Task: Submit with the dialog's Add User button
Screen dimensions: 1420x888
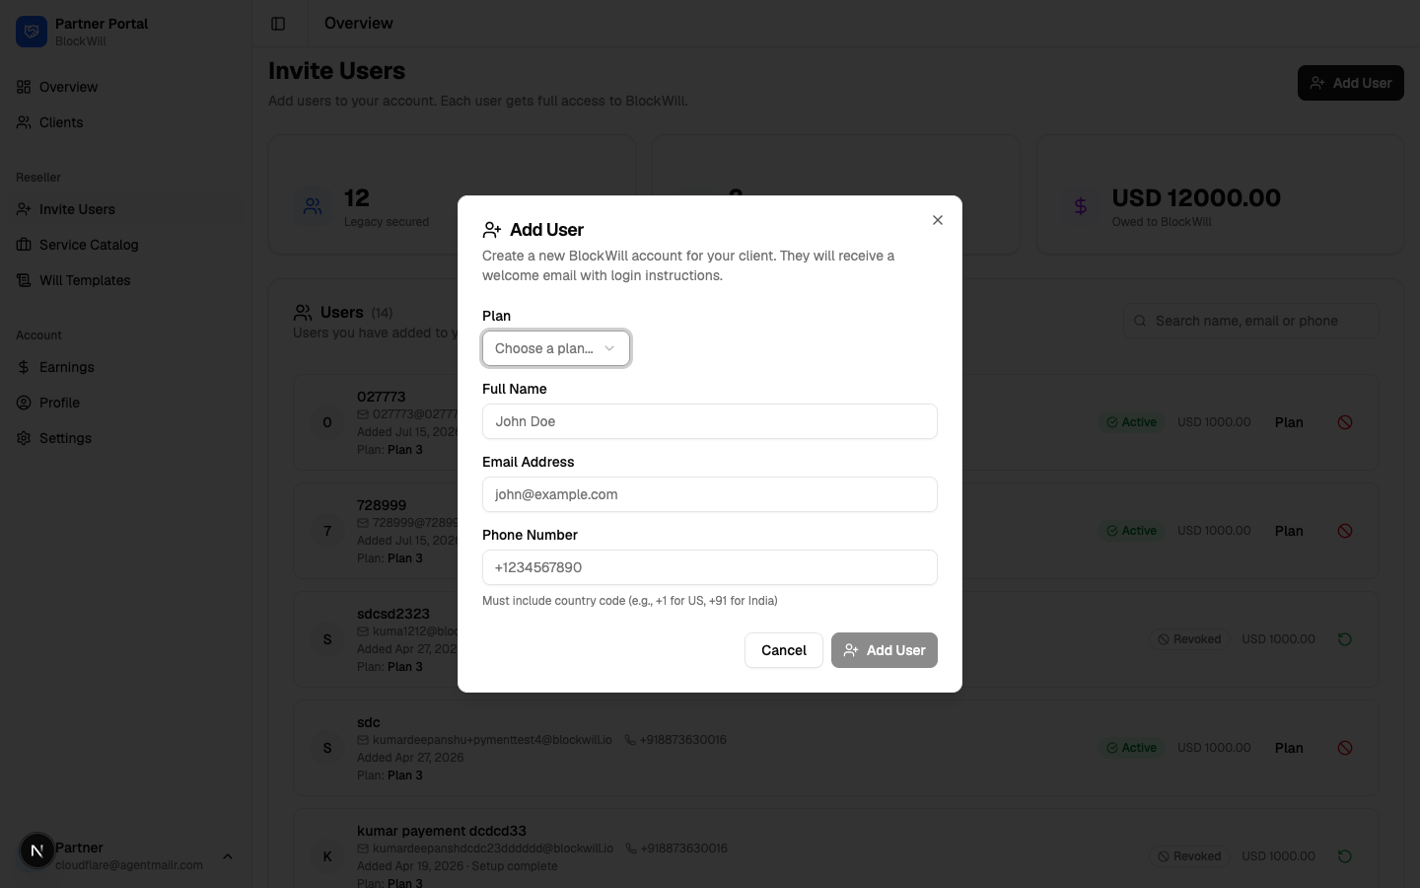Action: click(885, 650)
